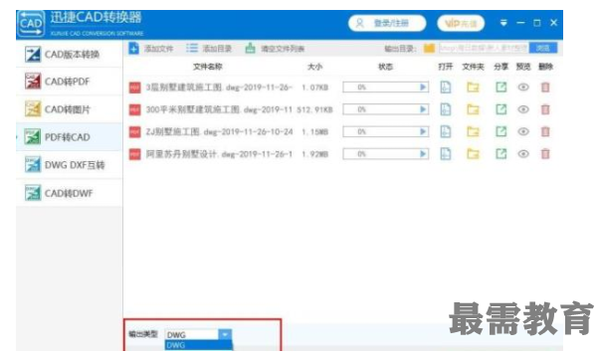Click size value 1.92MB

tap(314, 154)
